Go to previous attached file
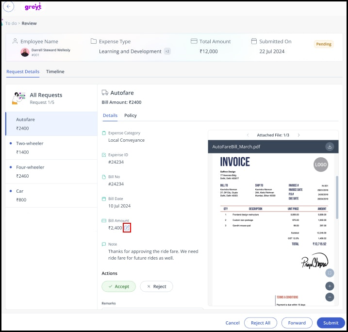The height and width of the screenshot is (332, 348). point(248,135)
